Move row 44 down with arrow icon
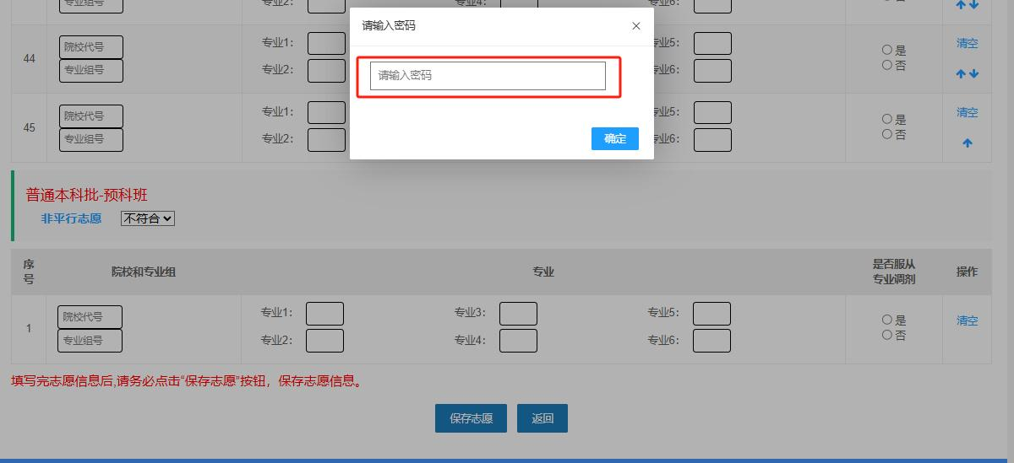1014x463 pixels. [x=974, y=74]
